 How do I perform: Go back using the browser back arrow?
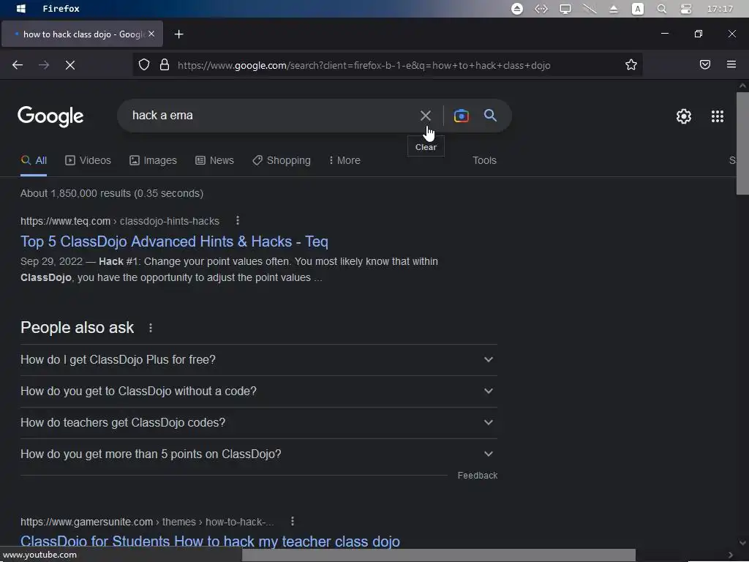click(x=18, y=65)
